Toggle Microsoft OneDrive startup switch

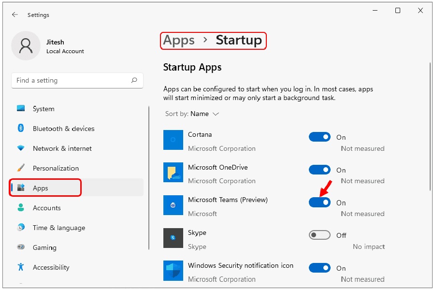point(319,170)
